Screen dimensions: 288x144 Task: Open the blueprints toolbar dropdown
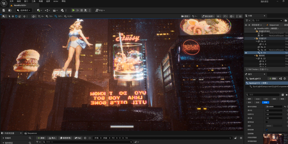[47, 10]
